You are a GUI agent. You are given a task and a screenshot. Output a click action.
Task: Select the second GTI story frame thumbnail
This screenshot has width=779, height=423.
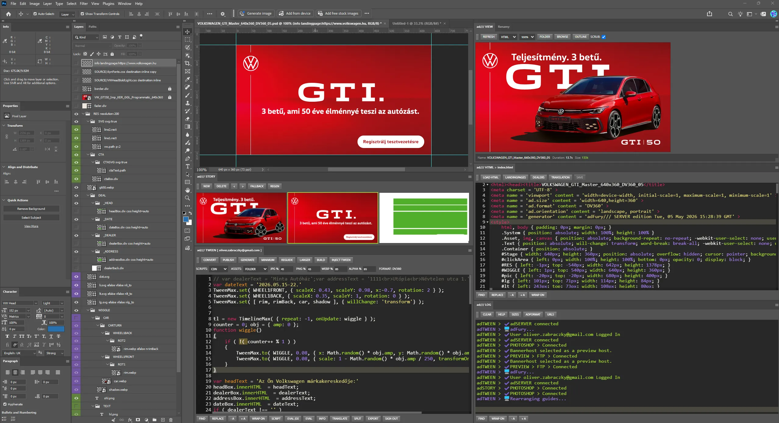(333, 218)
